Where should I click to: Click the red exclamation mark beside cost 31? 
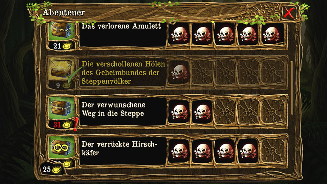click(x=76, y=124)
